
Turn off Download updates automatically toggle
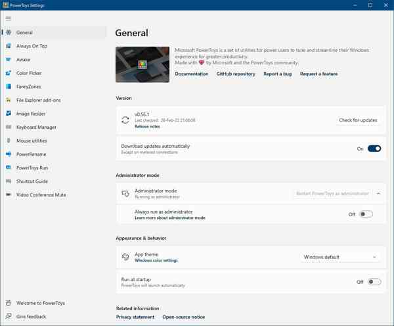click(x=374, y=149)
